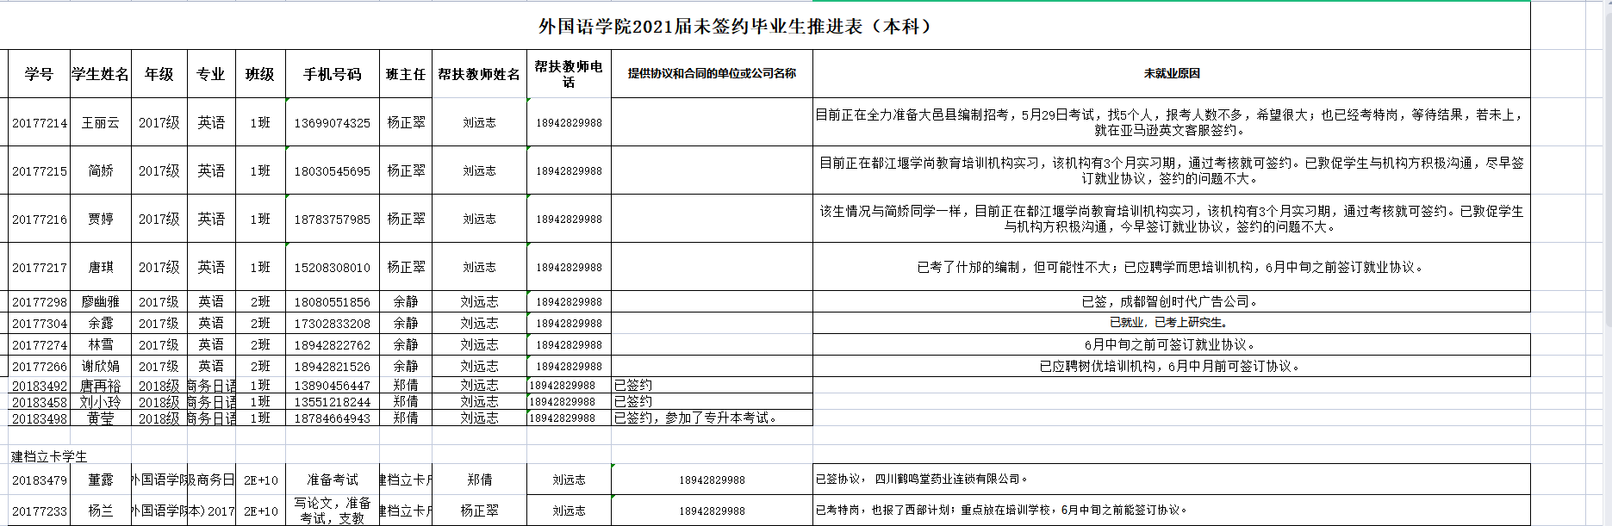Click phone number 13551218244
This screenshot has width=1612, height=526.
click(333, 402)
